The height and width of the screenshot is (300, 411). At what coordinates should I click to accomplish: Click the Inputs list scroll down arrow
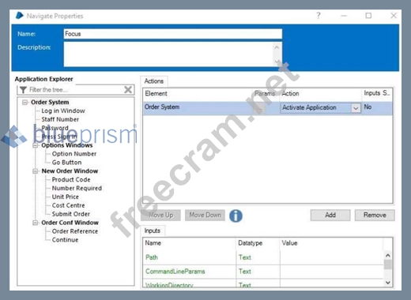coord(388,283)
